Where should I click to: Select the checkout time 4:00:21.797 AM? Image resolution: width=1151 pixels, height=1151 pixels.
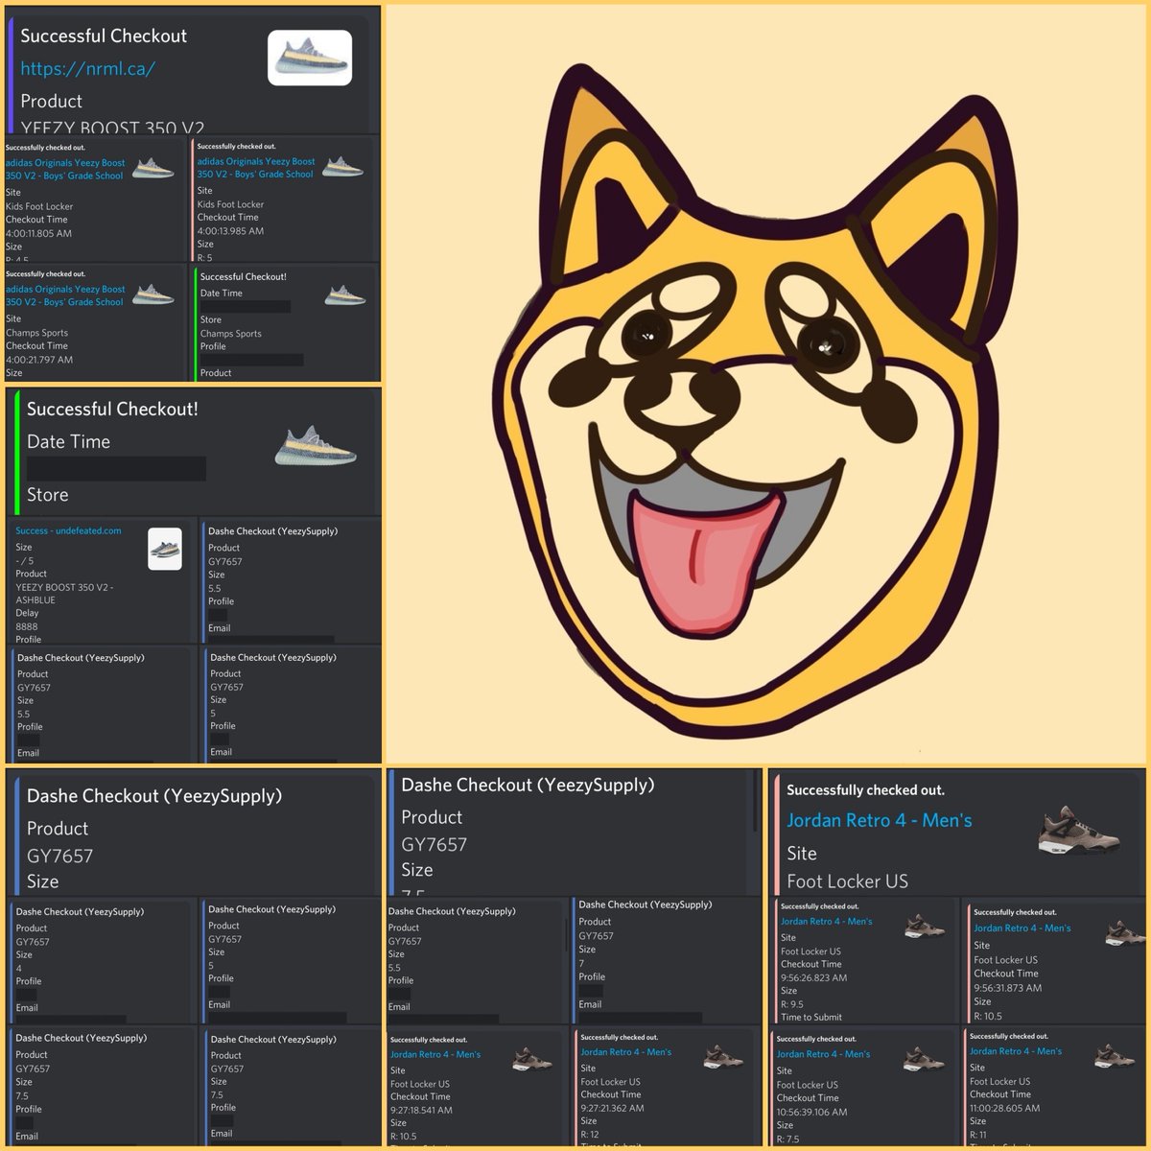(x=39, y=360)
